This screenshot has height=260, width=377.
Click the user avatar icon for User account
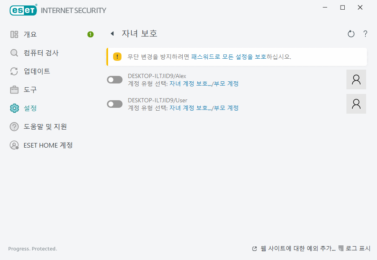pyautogui.click(x=356, y=104)
